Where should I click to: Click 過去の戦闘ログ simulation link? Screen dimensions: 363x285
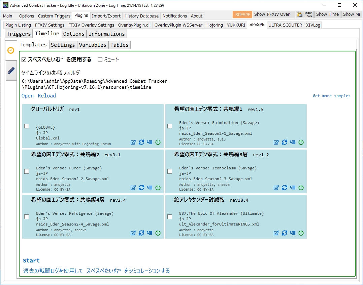pyautogui.click(x=96, y=271)
